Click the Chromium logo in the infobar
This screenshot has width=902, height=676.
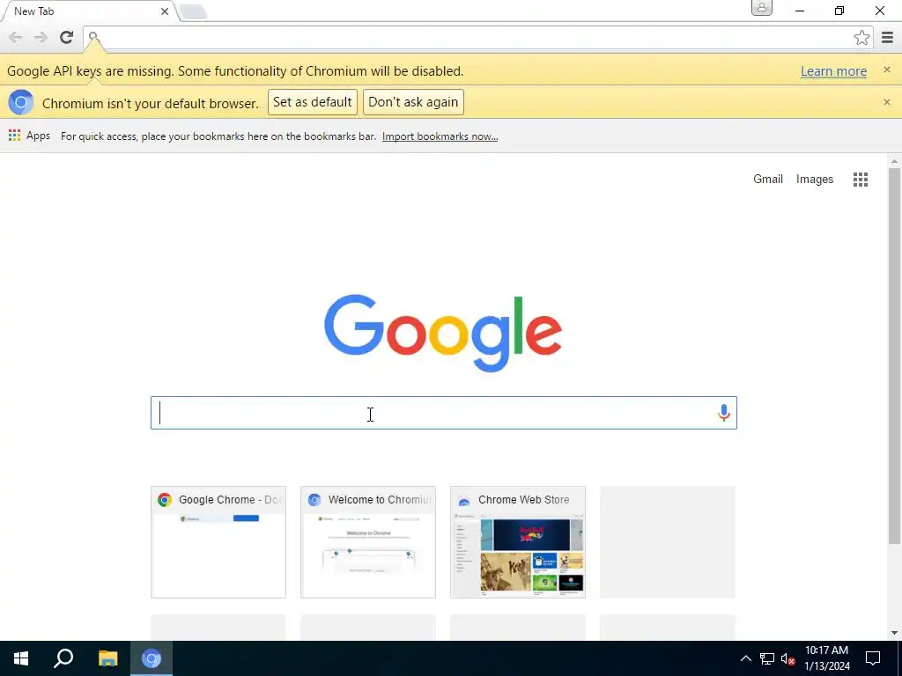21,103
